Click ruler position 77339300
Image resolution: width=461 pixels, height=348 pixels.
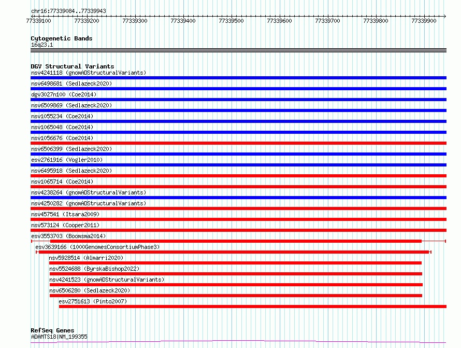(135, 21)
